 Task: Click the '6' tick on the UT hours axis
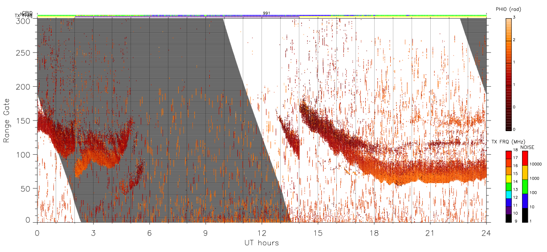[149, 233]
